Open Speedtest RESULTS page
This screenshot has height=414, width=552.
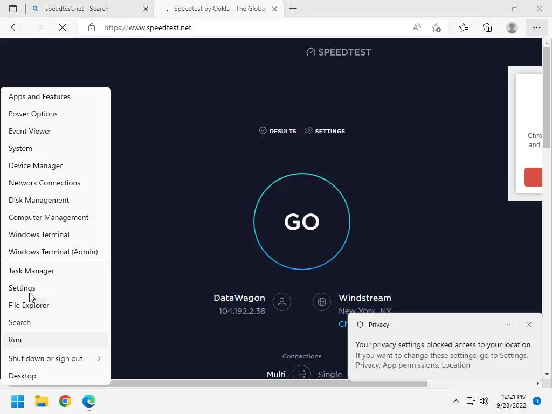point(278,131)
